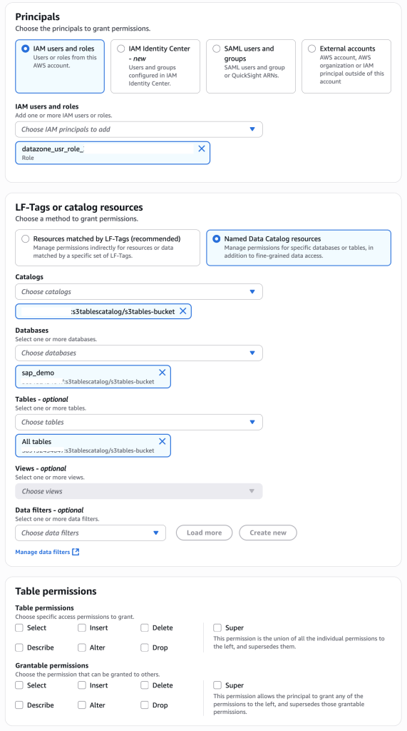Check Drop under Grantable permissions
Screen dimensions: 407x731
(x=145, y=705)
